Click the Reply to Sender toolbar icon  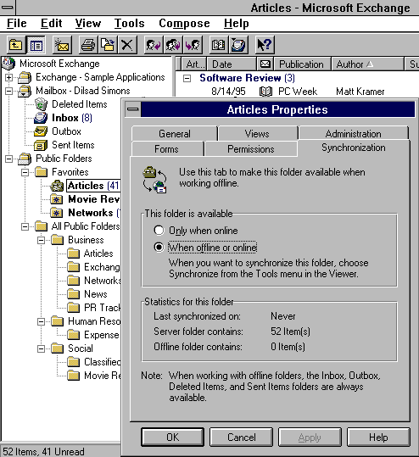tap(154, 45)
